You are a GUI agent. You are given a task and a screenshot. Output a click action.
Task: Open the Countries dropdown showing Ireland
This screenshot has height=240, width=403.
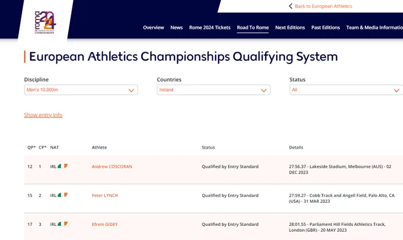coord(213,90)
